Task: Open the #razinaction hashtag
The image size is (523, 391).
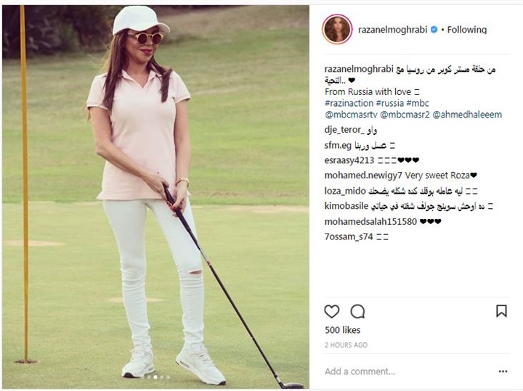Action: click(x=349, y=103)
